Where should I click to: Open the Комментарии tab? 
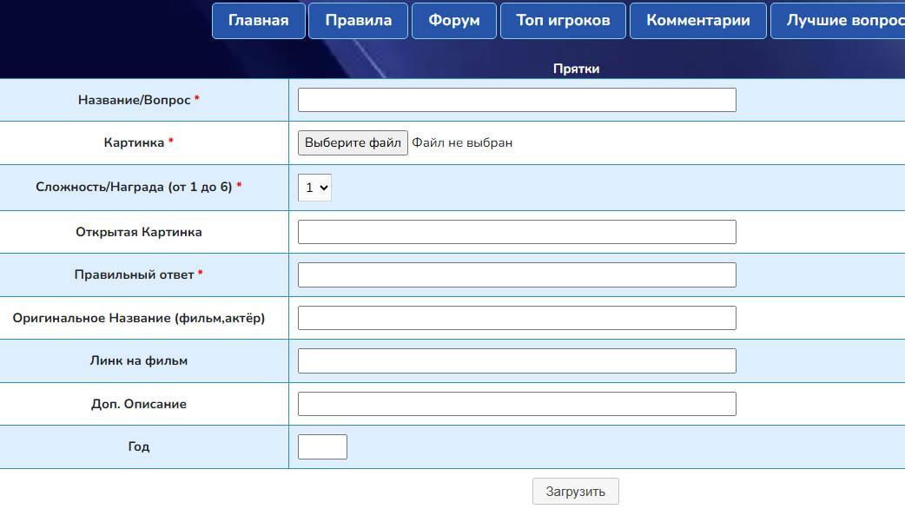click(697, 21)
